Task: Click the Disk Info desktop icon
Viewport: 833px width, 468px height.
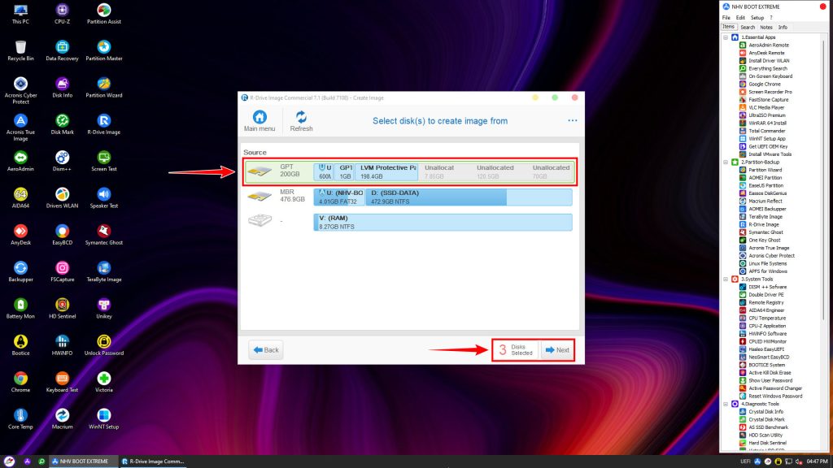Action: tap(62, 88)
